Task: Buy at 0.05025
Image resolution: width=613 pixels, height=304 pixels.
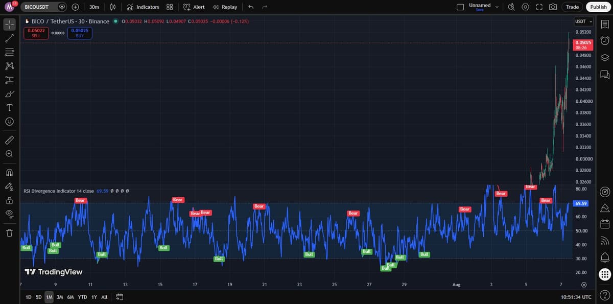Action: coord(80,33)
